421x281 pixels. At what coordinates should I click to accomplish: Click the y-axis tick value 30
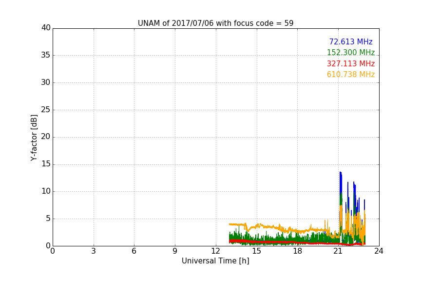tap(46, 82)
